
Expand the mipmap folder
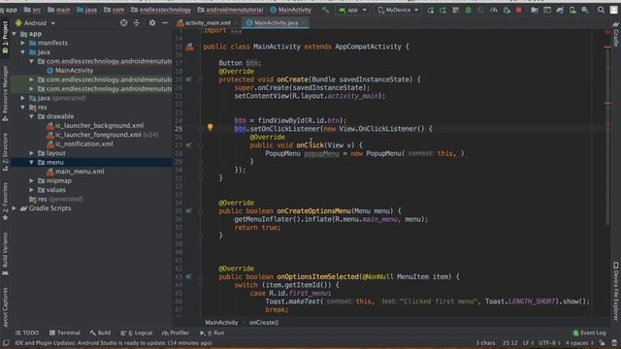(32, 181)
